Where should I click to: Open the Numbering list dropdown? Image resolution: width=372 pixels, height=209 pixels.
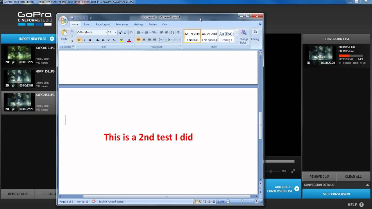click(x=150, y=33)
